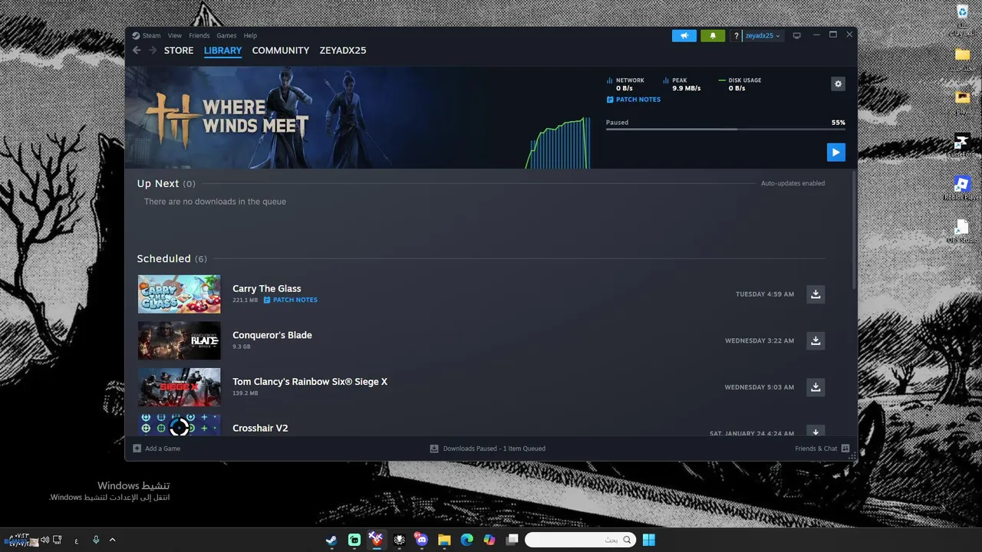Click Downloads Paused status text
Screen dimensions: 982x552
pyautogui.click(x=487, y=449)
